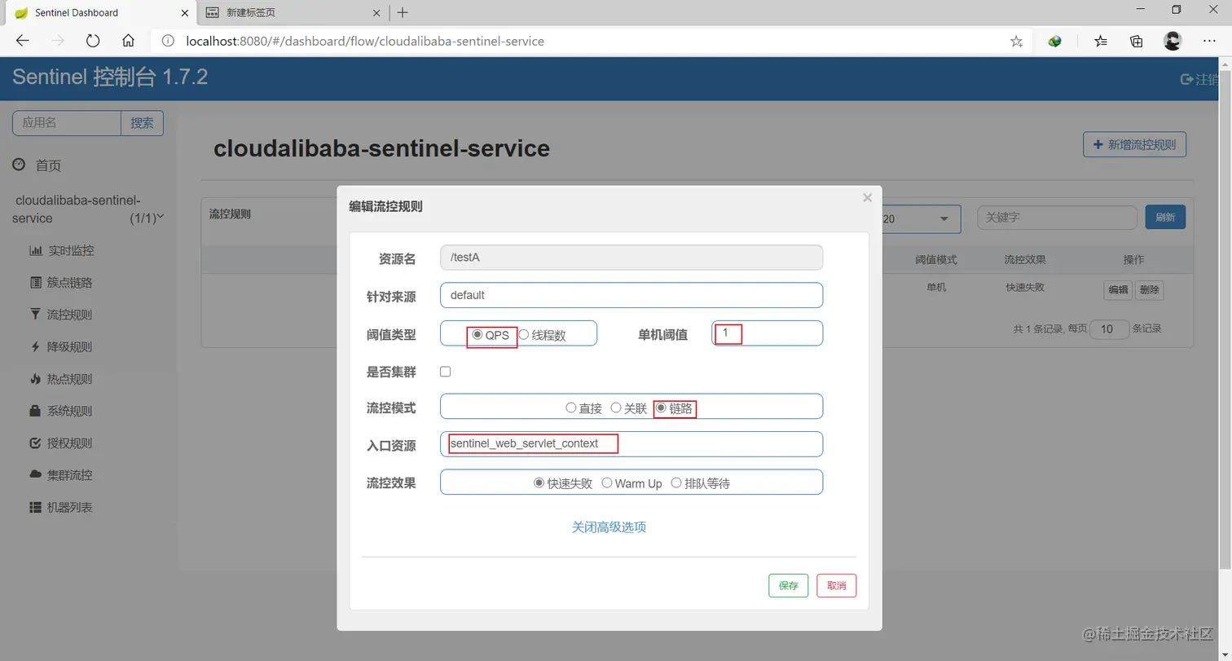This screenshot has height=661, width=1232.
Task: Click the 单机阈值 input field
Action: pyautogui.click(x=767, y=333)
